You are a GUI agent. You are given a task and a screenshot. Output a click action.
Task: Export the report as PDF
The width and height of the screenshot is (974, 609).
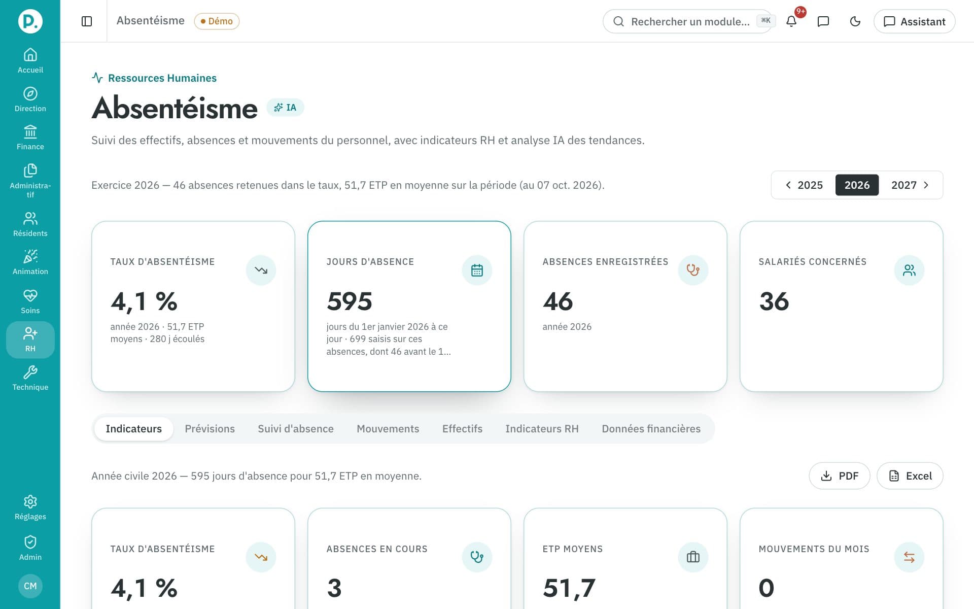tap(840, 476)
